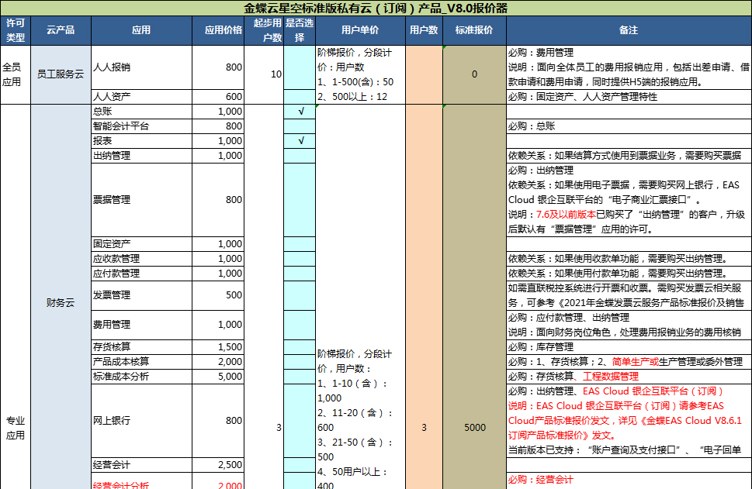Select the 员工服务云 product cell
Image resolution: width=752 pixels, height=489 pixels.
(x=61, y=74)
